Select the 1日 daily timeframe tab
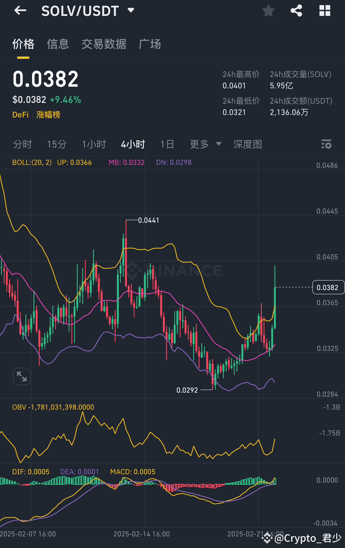This screenshot has width=345, height=548. (x=167, y=144)
